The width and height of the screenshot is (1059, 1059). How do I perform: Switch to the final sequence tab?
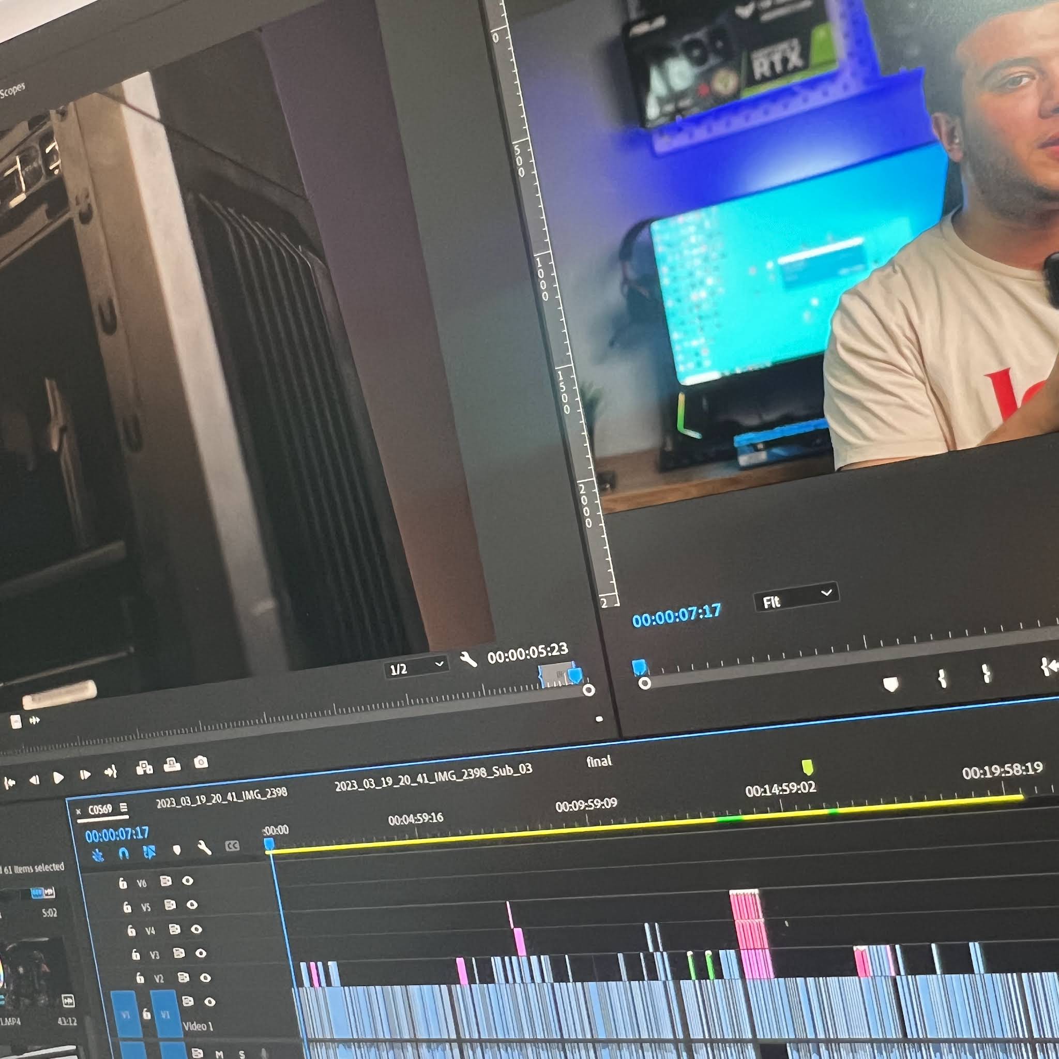tap(599, 761)
